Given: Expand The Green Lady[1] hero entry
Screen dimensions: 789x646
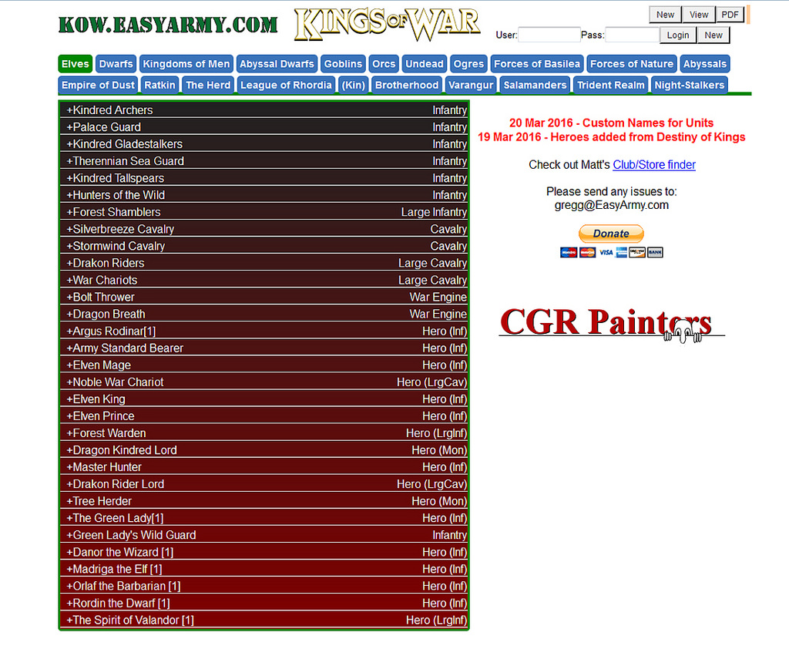Looking at the screenshot, I should click(115, 518).
